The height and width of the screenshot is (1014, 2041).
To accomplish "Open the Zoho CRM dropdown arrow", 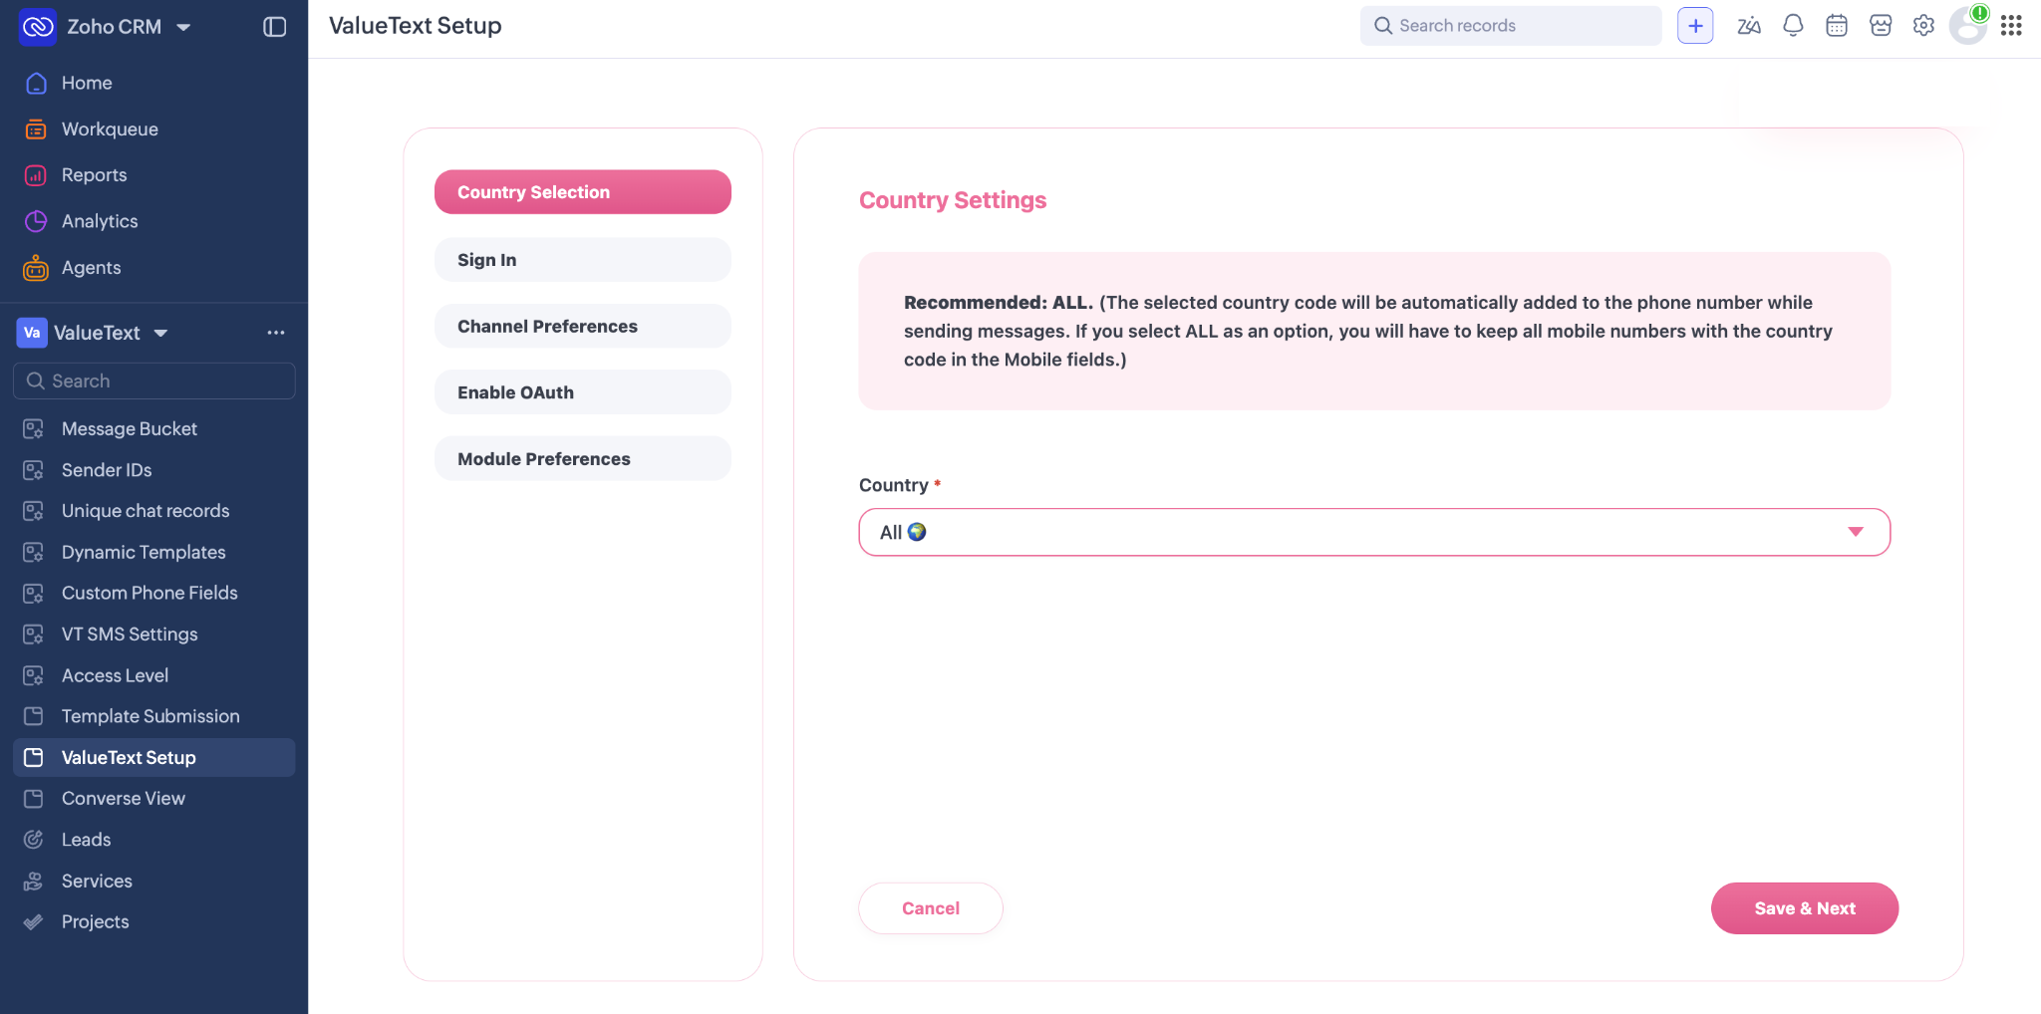I will (183, 27).
